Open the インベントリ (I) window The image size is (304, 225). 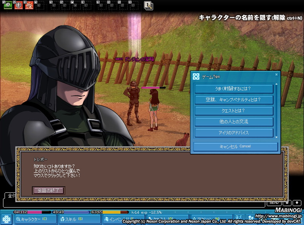124,219
